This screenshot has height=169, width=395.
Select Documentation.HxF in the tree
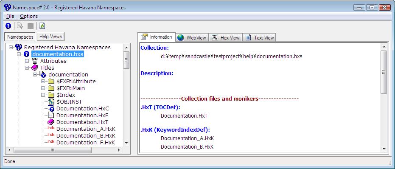(82, 115)
